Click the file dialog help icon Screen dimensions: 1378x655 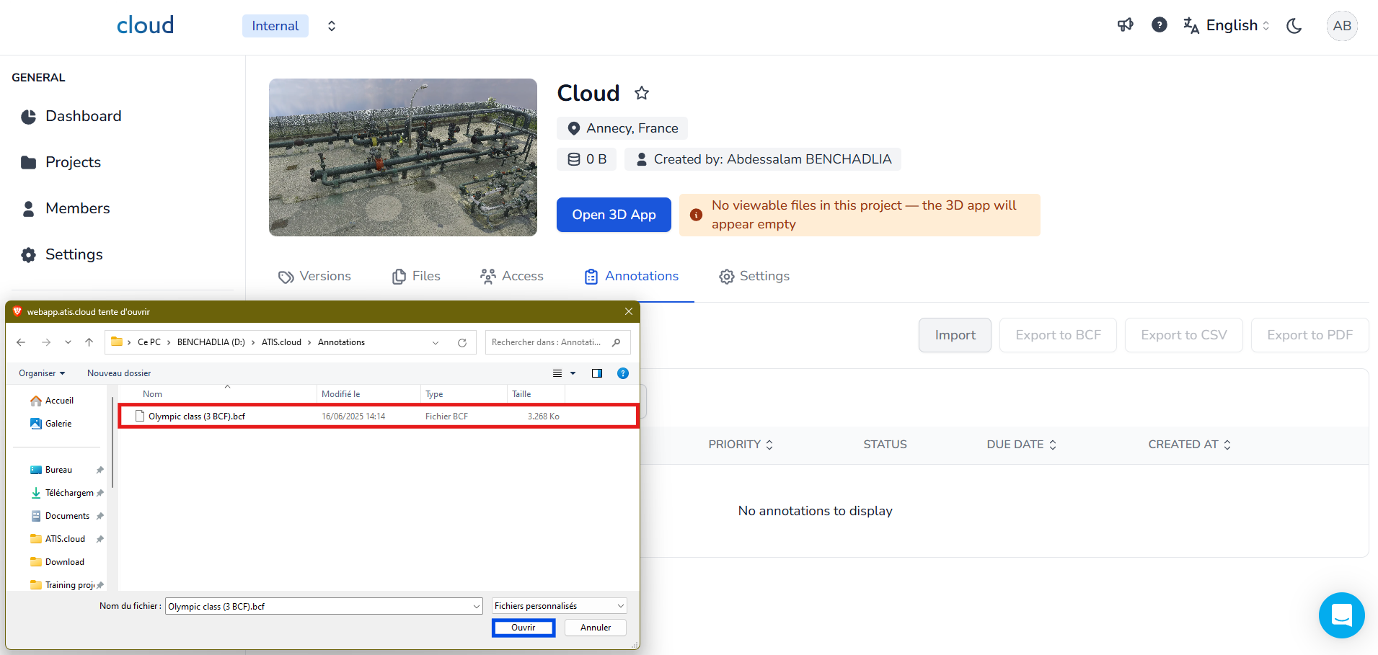point(623,373)
